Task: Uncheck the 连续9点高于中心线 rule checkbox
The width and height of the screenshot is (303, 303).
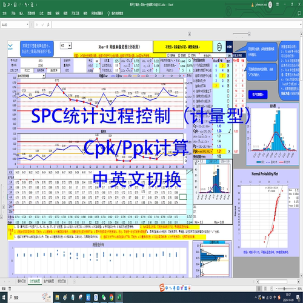Action: 228,70
